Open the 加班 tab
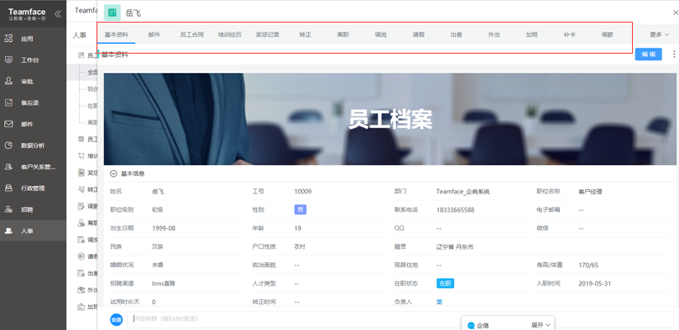This screenshot has width=679, height=330. (532, 34)
